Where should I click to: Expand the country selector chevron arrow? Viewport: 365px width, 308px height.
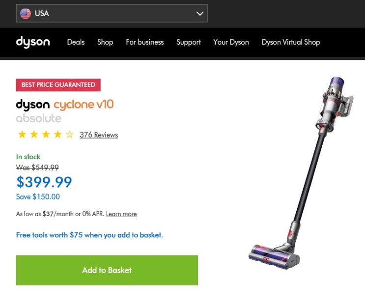[x=199, y=14]
